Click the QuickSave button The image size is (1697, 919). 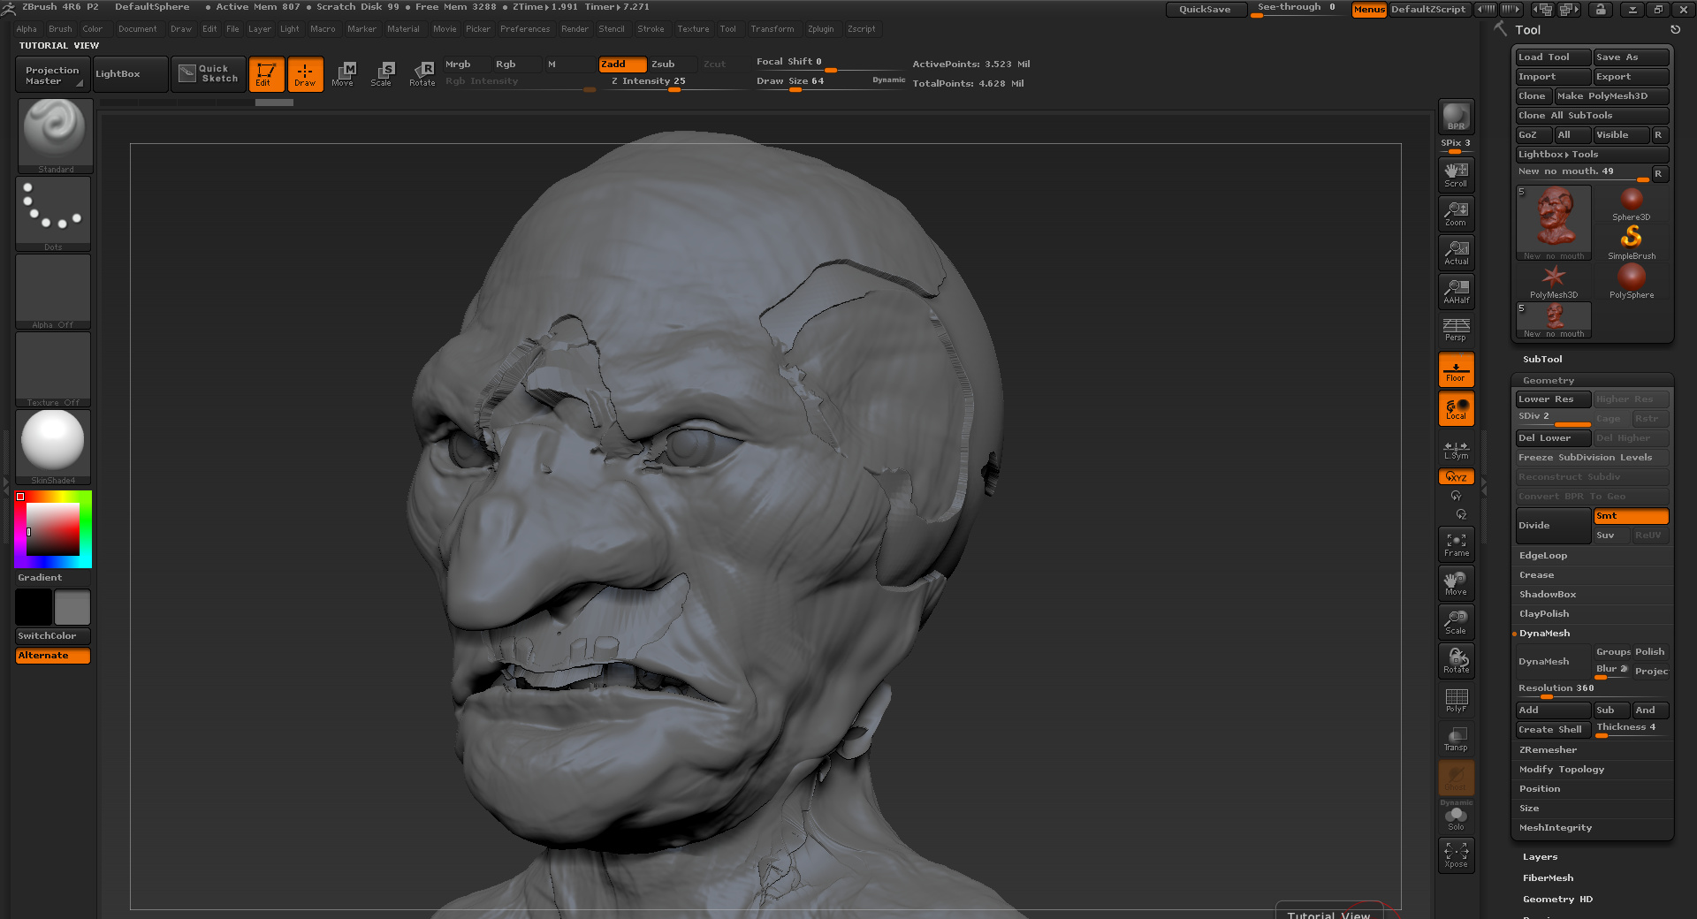1206,10
